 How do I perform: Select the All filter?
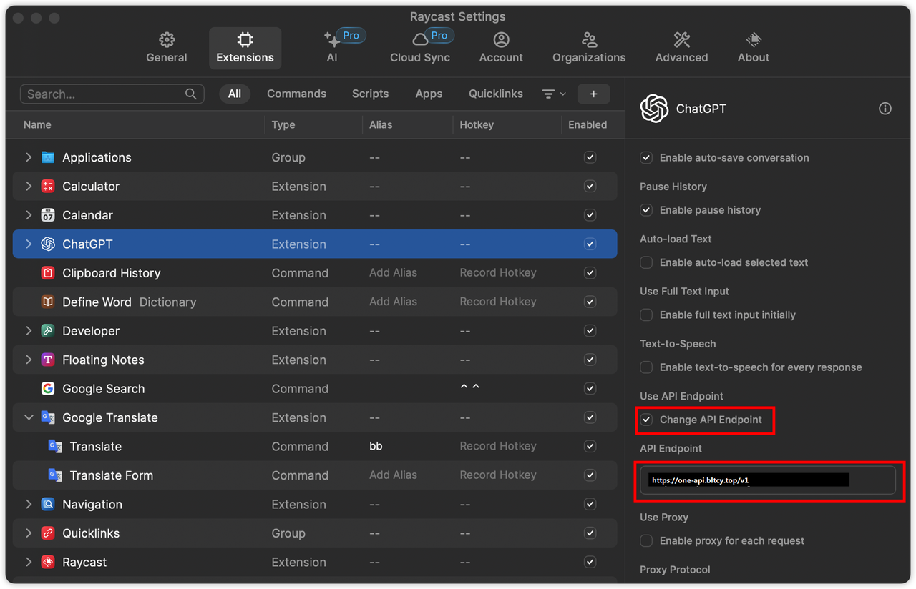click(235, 94)
